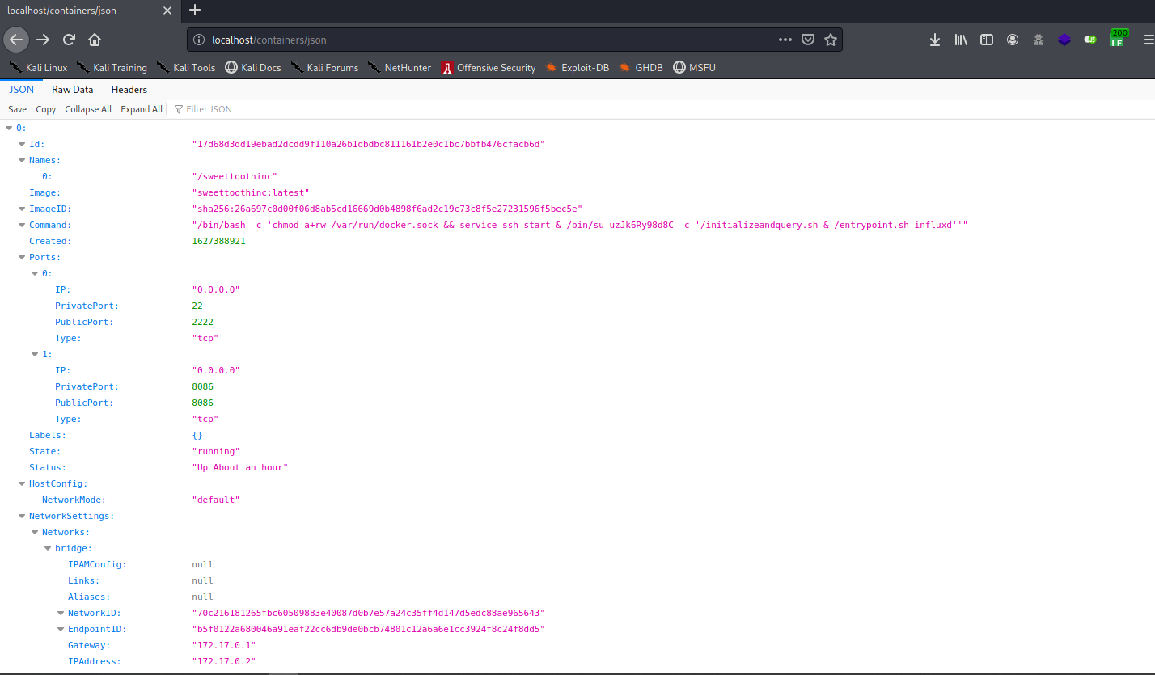Collapse the NetworkSettings node

pos(22,516)
